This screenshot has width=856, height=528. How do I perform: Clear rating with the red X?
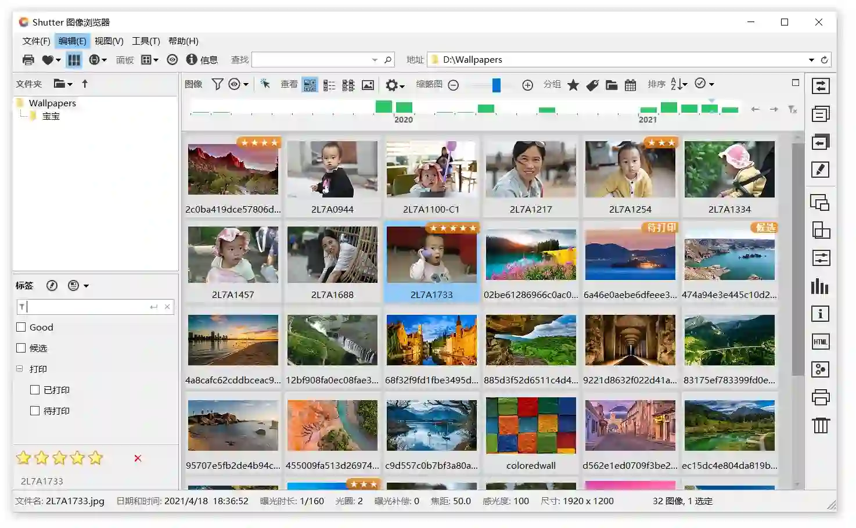tap(138, 458)
